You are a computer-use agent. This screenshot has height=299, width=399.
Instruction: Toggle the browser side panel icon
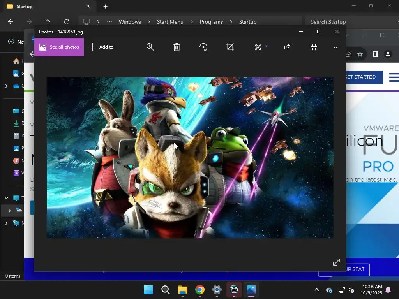point(376,54)
